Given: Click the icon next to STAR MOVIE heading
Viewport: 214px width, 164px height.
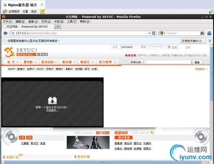Looking at the screenshot, I should tap(152, 133).
